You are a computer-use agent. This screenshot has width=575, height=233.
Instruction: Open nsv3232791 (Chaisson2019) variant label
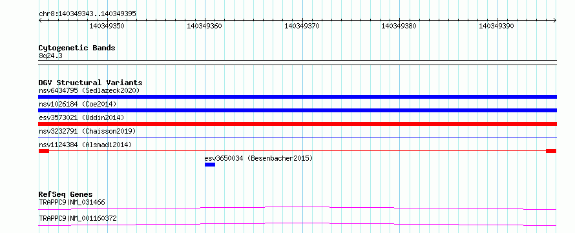[x=87, y=131]
